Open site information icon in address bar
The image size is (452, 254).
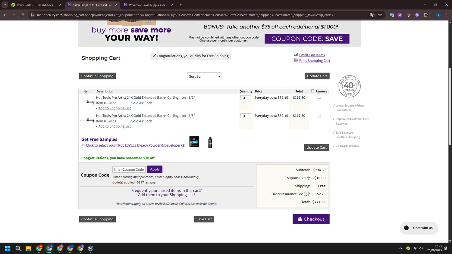(x=32, y=15)
